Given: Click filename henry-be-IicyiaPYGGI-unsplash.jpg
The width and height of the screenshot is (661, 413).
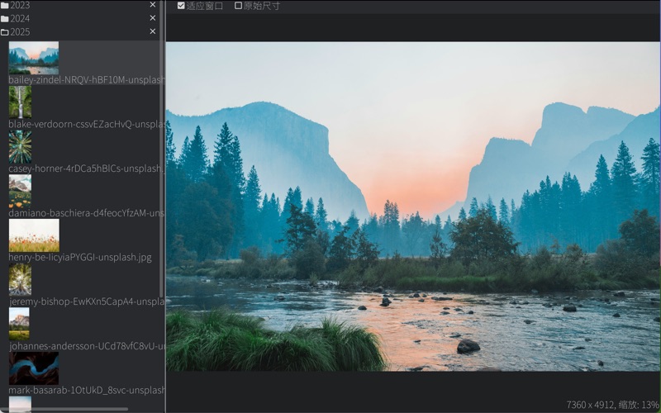Looking at the screenshot, I should (x=80, y=257).
